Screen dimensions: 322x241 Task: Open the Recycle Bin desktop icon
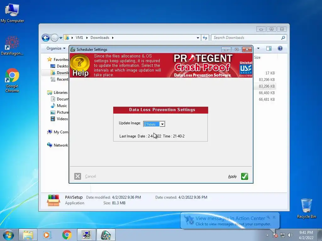306,208
